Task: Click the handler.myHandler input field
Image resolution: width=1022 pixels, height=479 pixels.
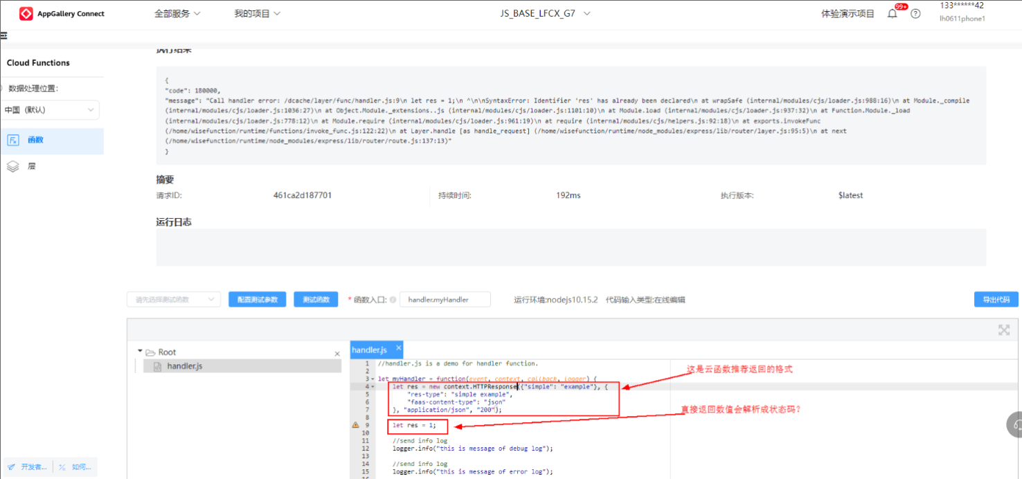Action: click(x=445, y=300)
